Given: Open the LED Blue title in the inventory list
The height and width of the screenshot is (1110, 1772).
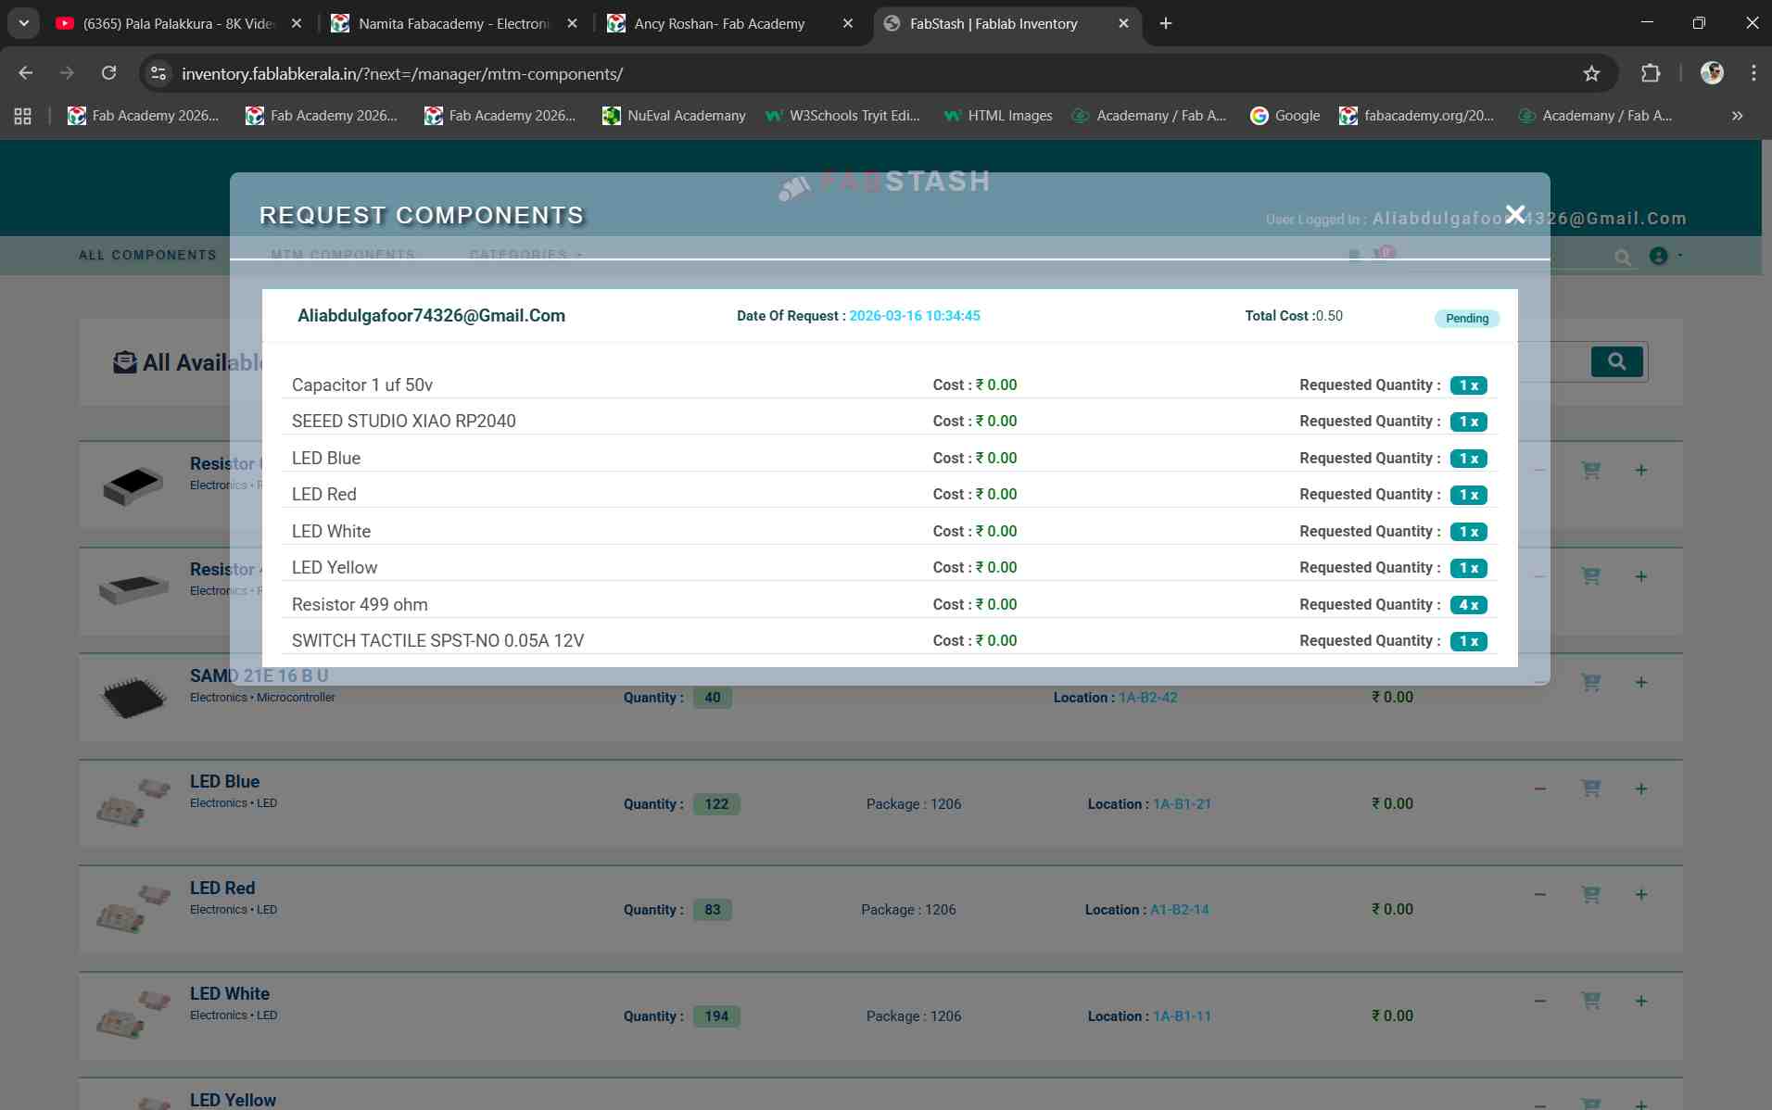Looking at the screenshot, I should (224, 781).
